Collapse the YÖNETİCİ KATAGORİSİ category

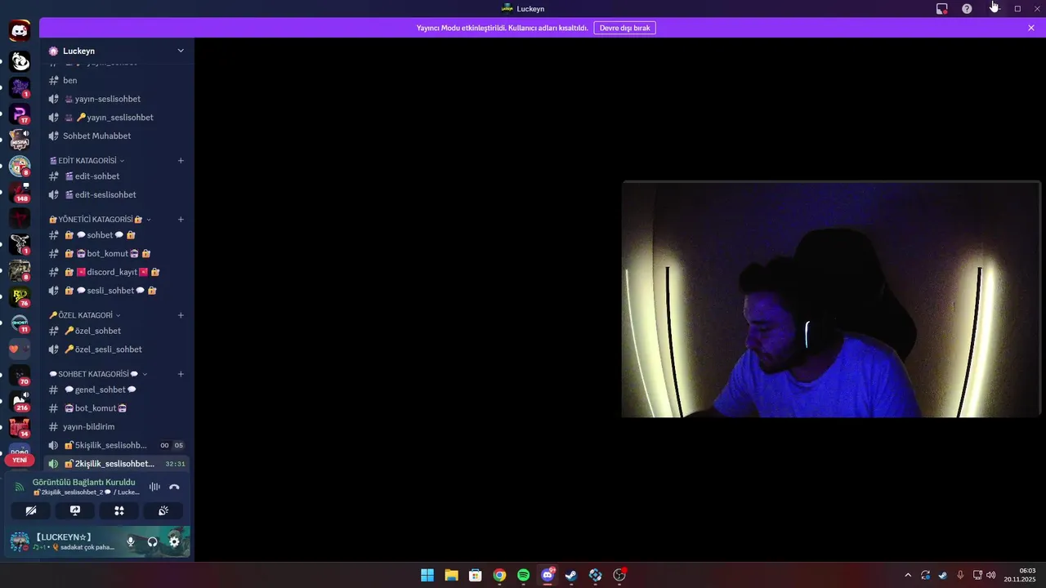pyautogui.click(x=100, y=220)
